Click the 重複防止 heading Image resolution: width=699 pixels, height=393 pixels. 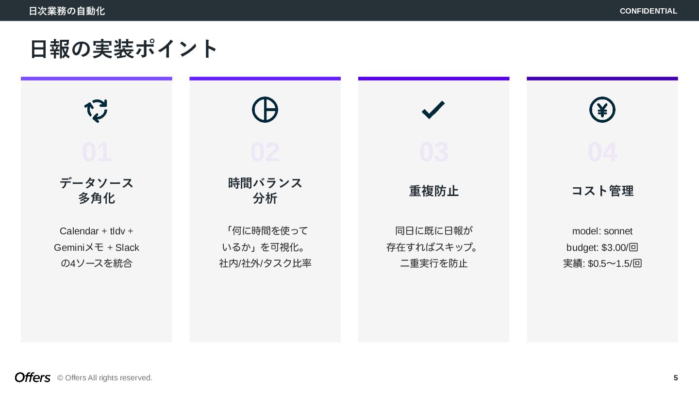pyautogui.click(x=434, y=191)
